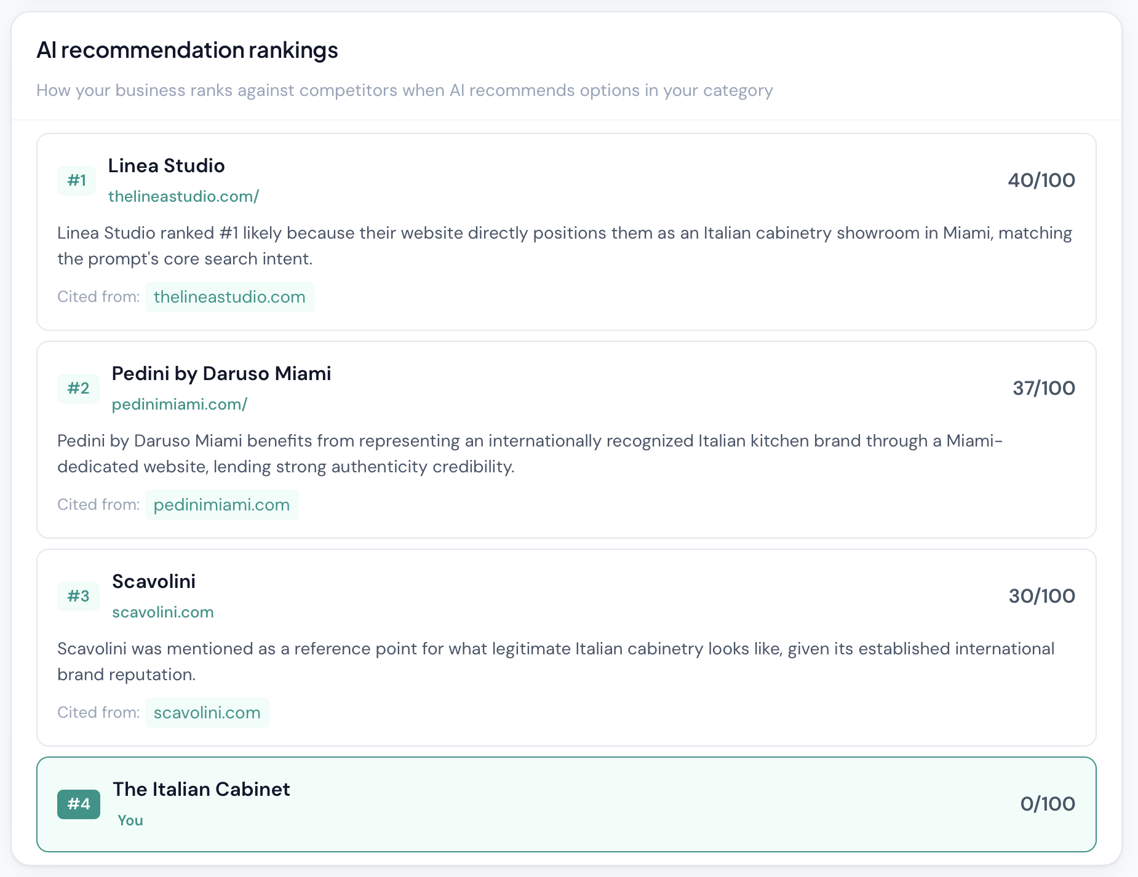Click the 37/100 score for Pedini

[x=1044, y=387]
